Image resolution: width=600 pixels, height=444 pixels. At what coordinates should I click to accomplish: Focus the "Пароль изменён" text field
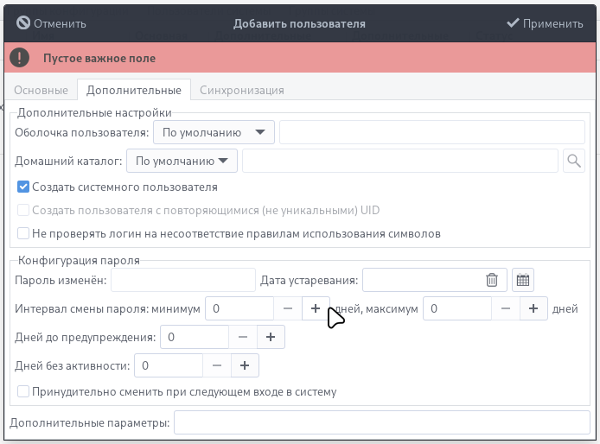coord(182,280)
